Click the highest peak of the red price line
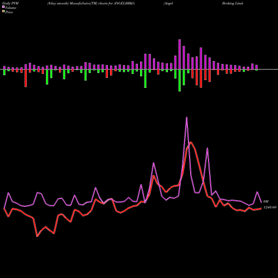 pos(191,142)
